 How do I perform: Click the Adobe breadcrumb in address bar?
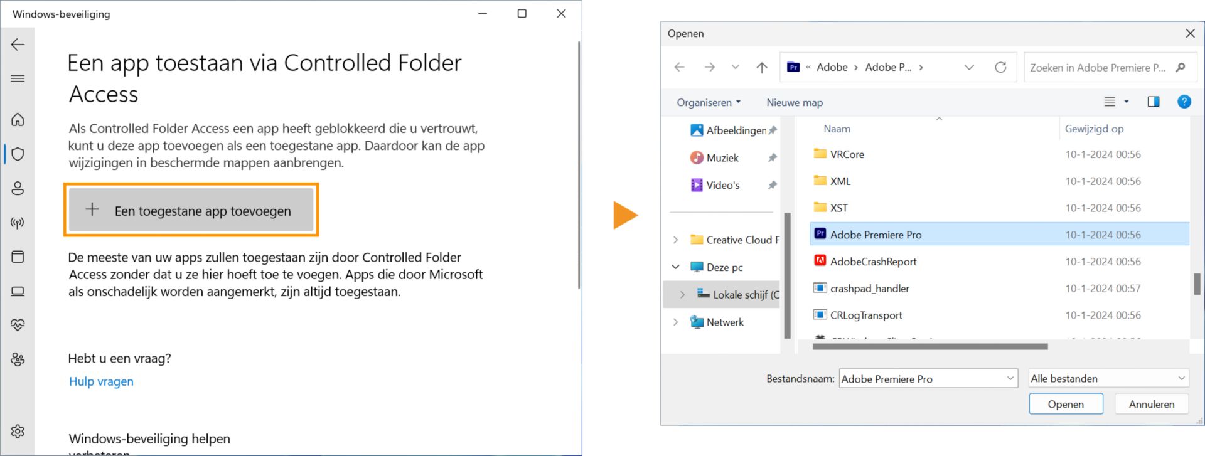pos(832,67)
